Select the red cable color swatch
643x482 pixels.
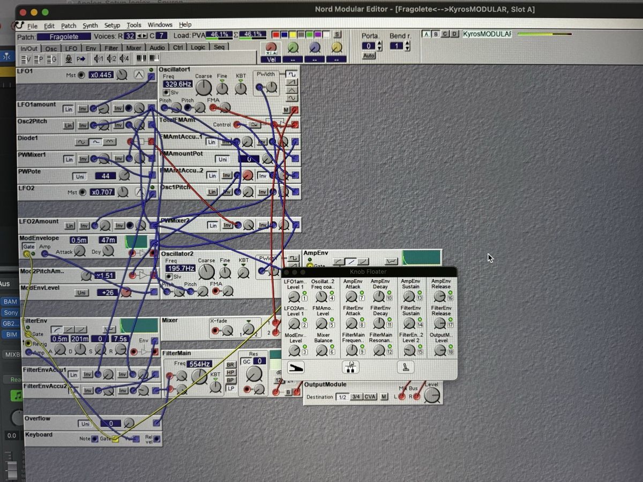pos(276,35)
